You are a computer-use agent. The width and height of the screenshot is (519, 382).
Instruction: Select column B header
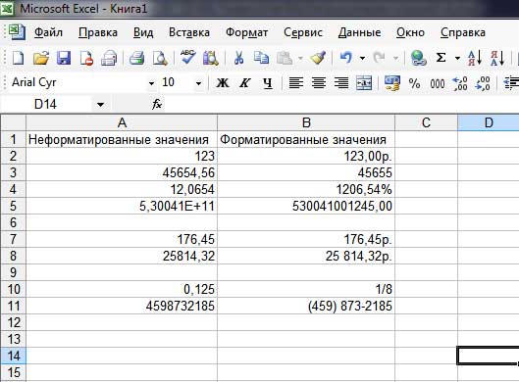[x=306, y=122]
